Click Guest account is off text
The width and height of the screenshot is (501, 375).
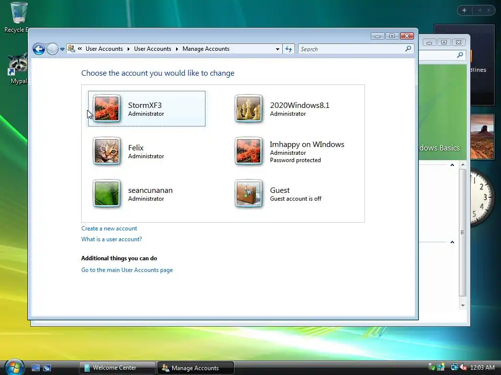point(296,199)
